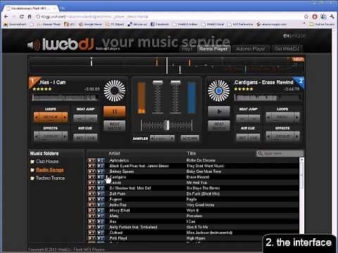Click deck 1 spinning jog wheel

click(x=114, y=91)
